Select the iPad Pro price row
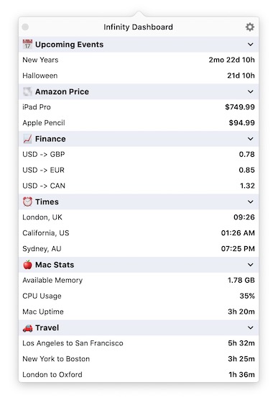This screenshot has height=403, width=278. 139,107
